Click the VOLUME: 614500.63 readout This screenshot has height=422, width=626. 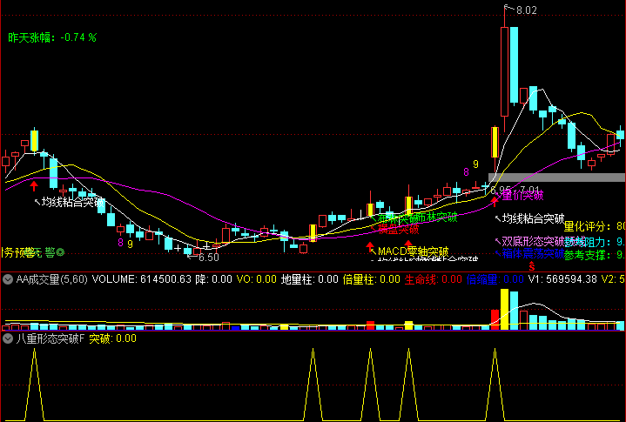click(x=142, y=279)
